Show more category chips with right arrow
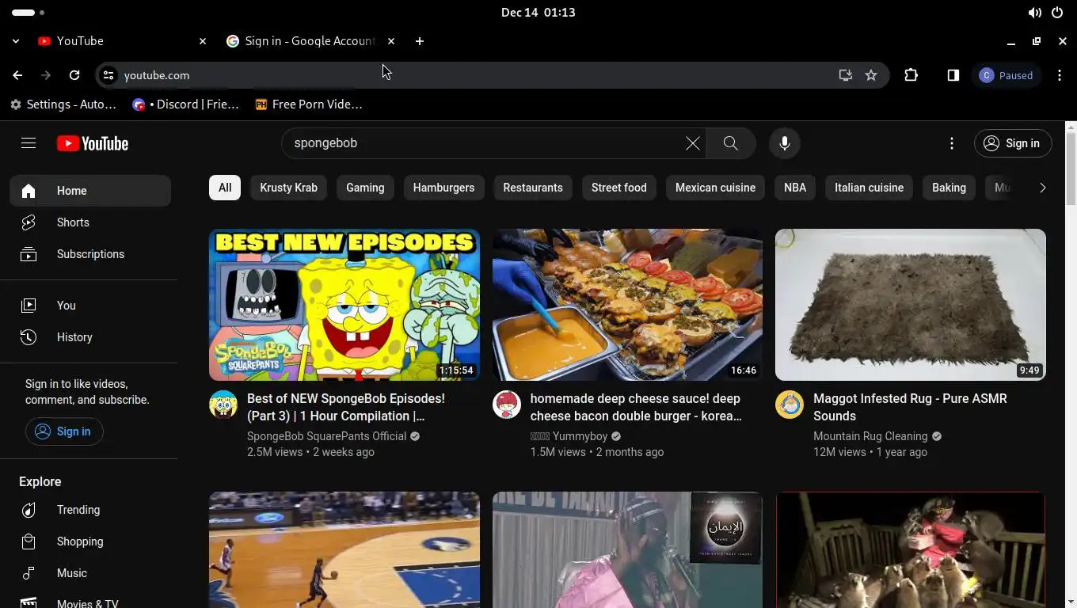 pyautogui.click(x=1042, y=188)
